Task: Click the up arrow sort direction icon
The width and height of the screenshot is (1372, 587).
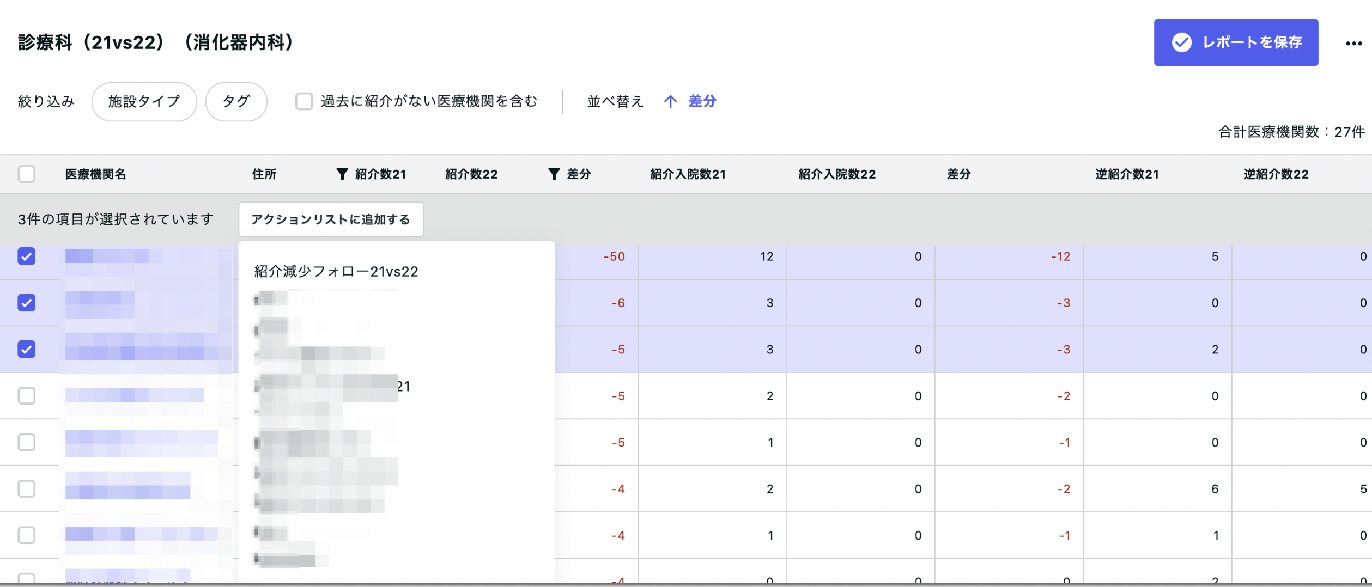Action: point(670,101)
